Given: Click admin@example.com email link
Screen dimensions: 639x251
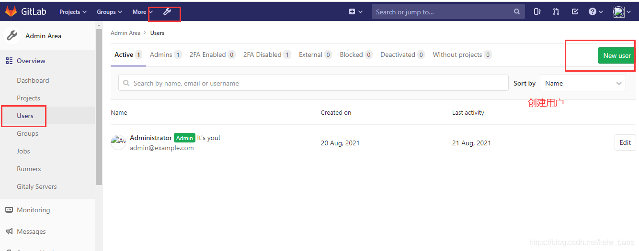Looking at the screenshot, I should [162, 148].
